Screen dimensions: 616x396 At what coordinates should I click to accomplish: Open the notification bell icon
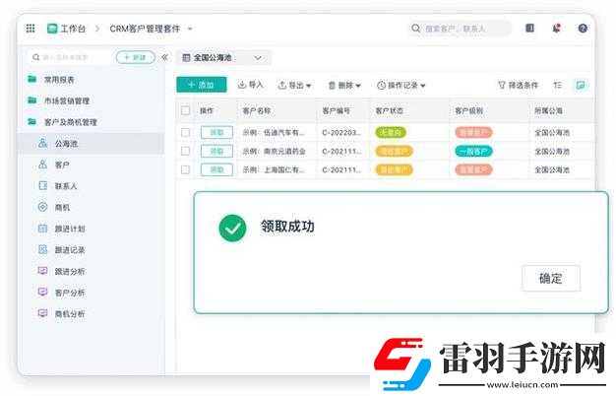click(x=556, y=29)
